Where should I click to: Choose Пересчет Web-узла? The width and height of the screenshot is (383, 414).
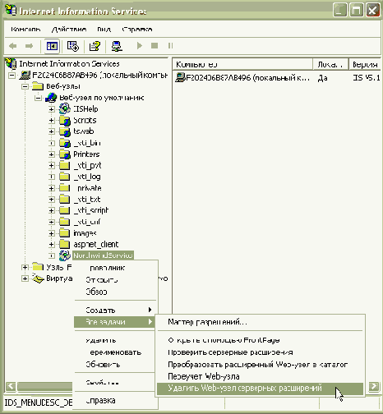260,376
